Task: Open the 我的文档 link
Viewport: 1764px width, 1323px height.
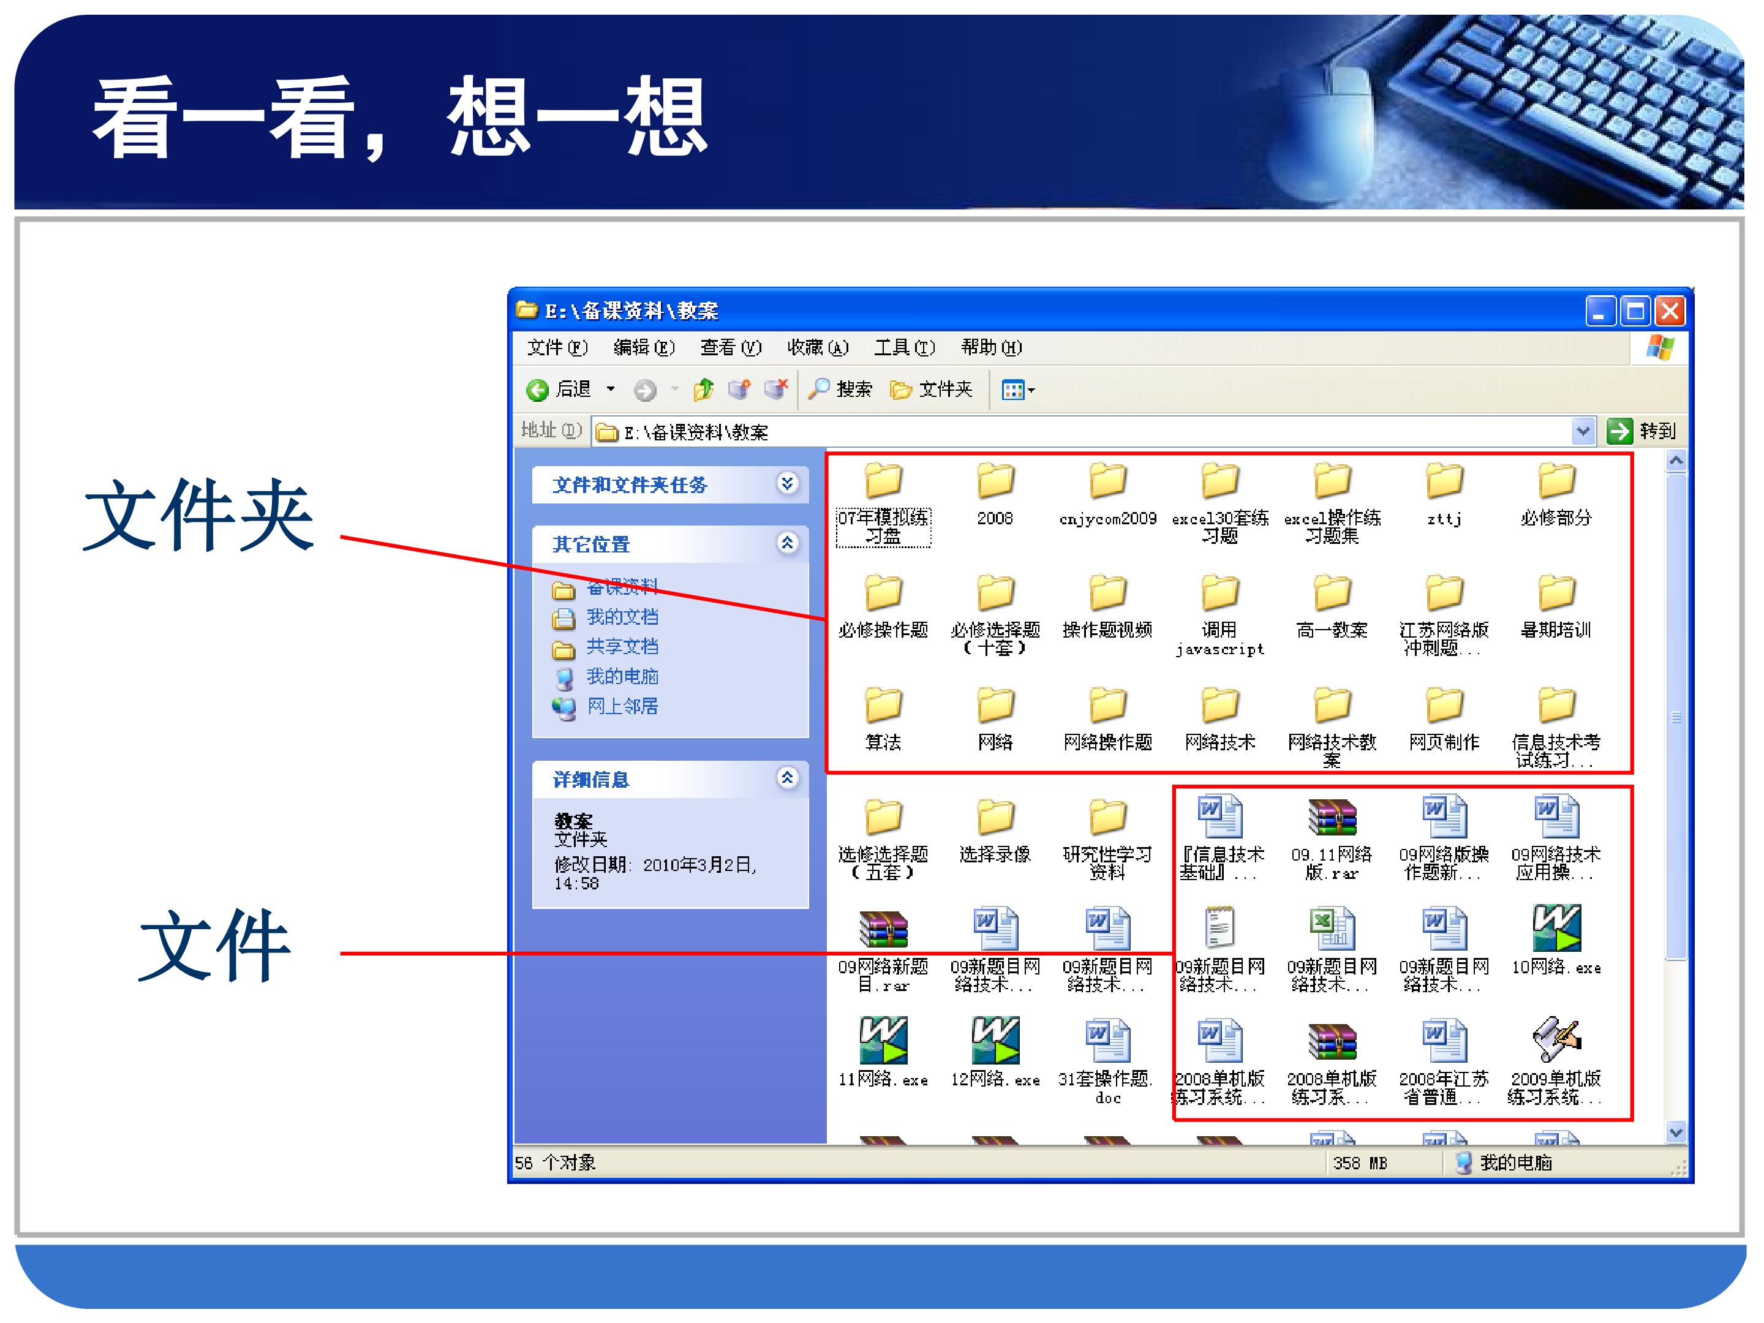Action: pos(622,617)
